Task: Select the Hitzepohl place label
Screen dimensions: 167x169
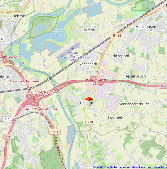Action: point(121,56)
